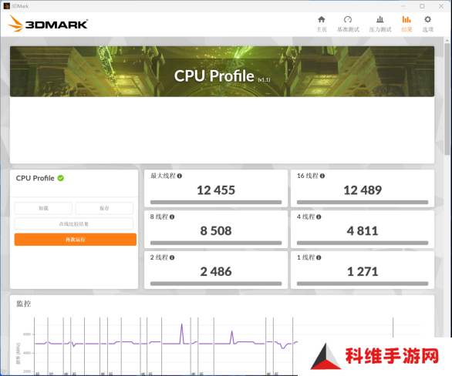Click the 12 489 score value
This screenshot has width=452, height=376.
363,190
